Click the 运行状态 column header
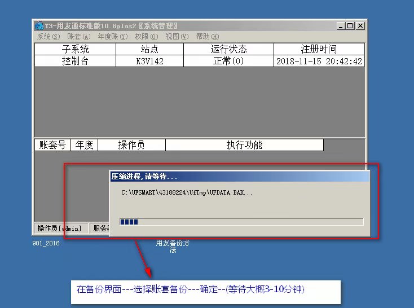The image size is (414, 308). [228, 49]
